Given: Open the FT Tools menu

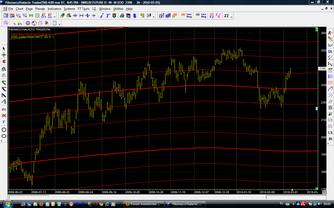Looking at the screenshot, I should pos(83,9).
